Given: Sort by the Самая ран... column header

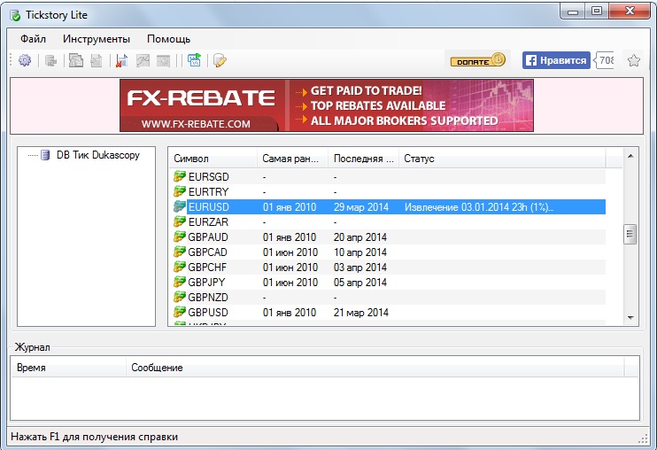Looking at the screenshot, I should 292,159.
